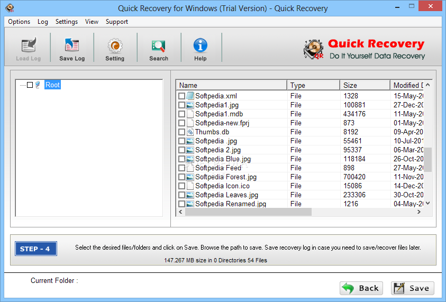Open the Options menu
The width and height of the screenshot is (446, 302).
pos(19,22)
